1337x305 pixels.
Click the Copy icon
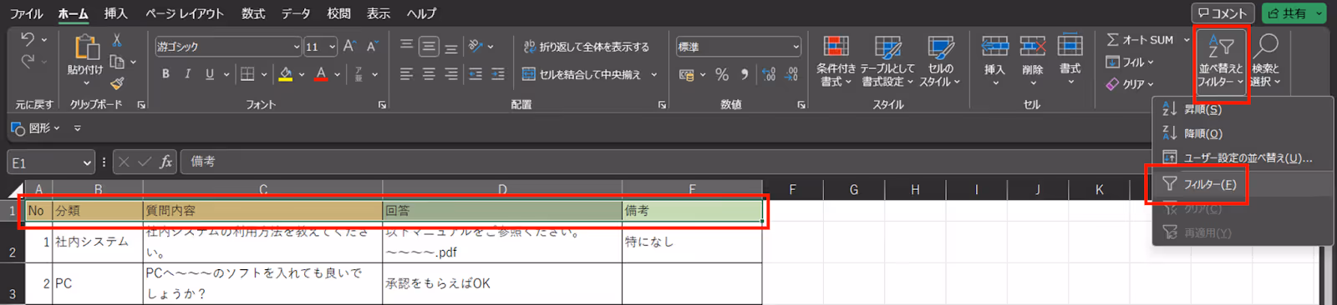click(117, 62)
